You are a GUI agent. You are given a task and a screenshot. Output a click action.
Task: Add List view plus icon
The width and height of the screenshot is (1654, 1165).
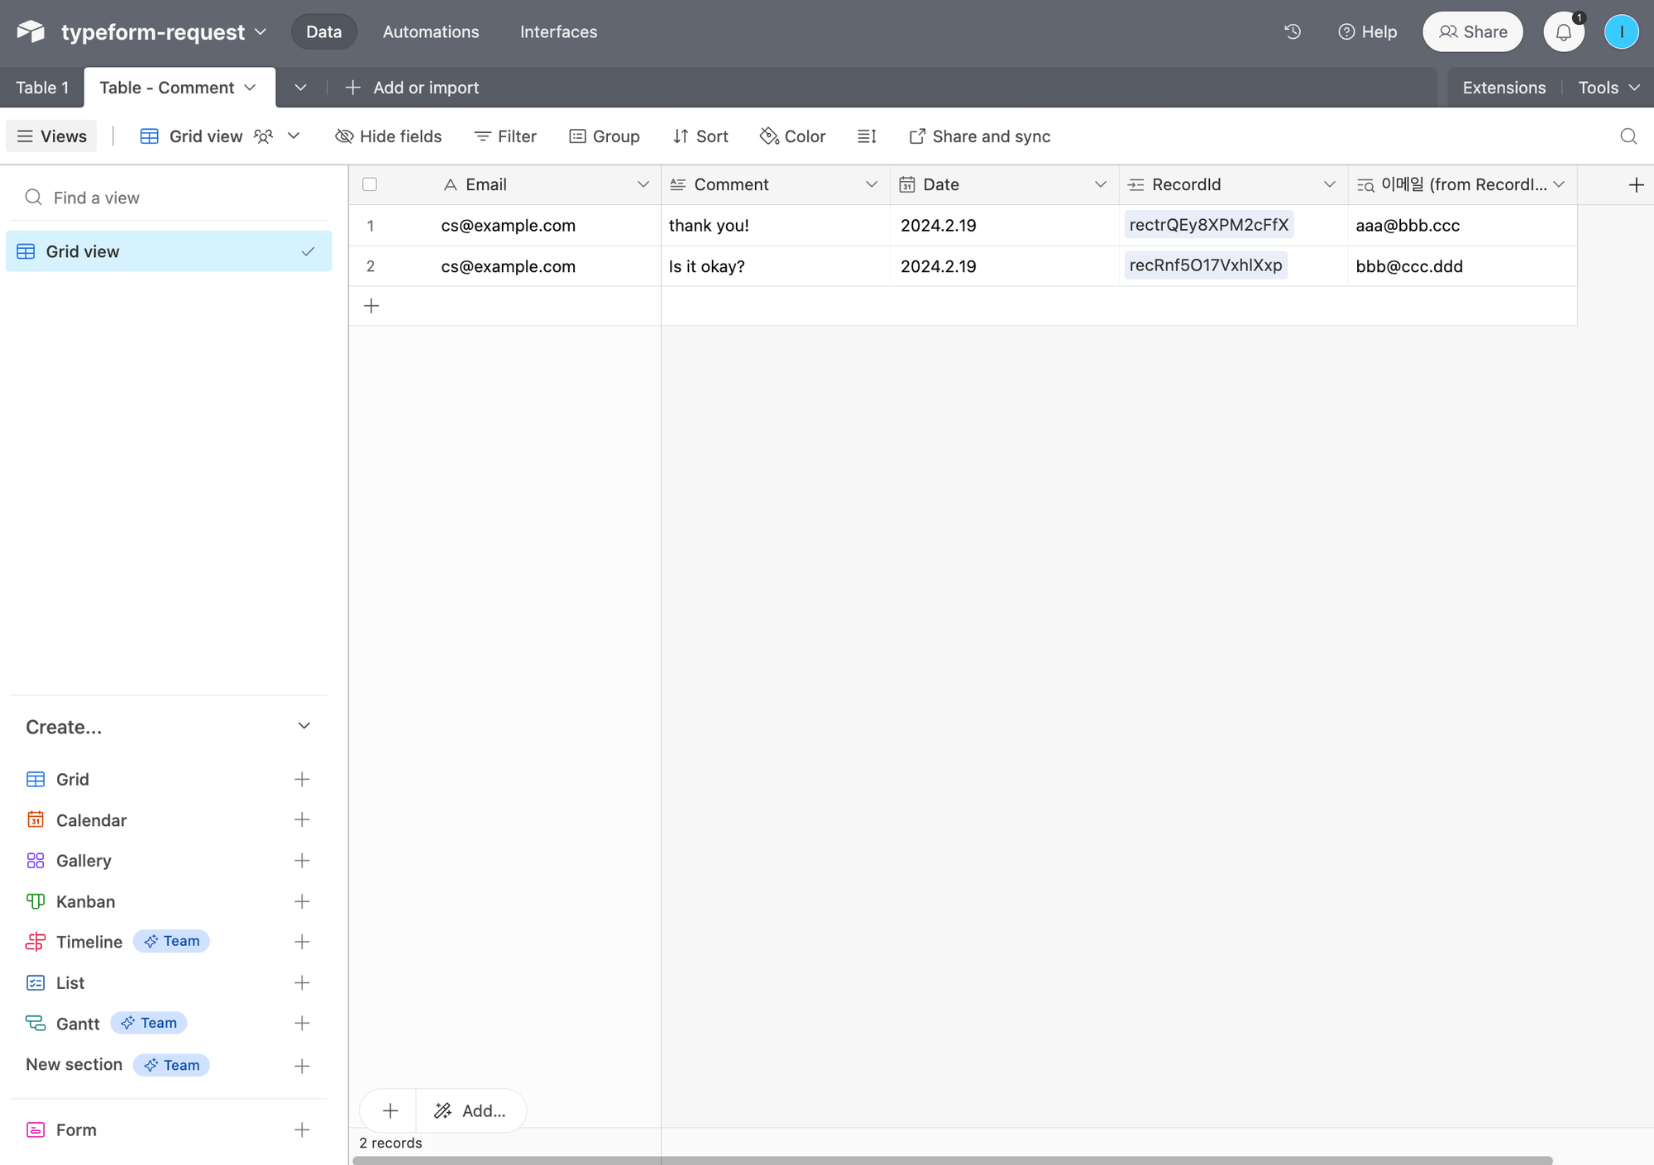click(302, 982)
